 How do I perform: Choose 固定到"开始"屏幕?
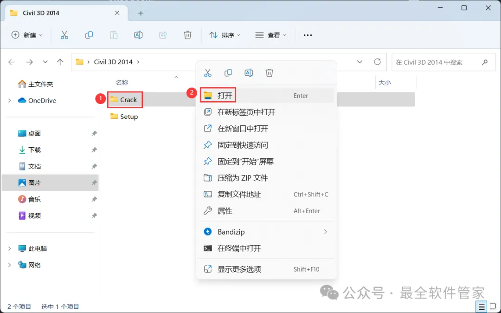(x=266, y=162)
